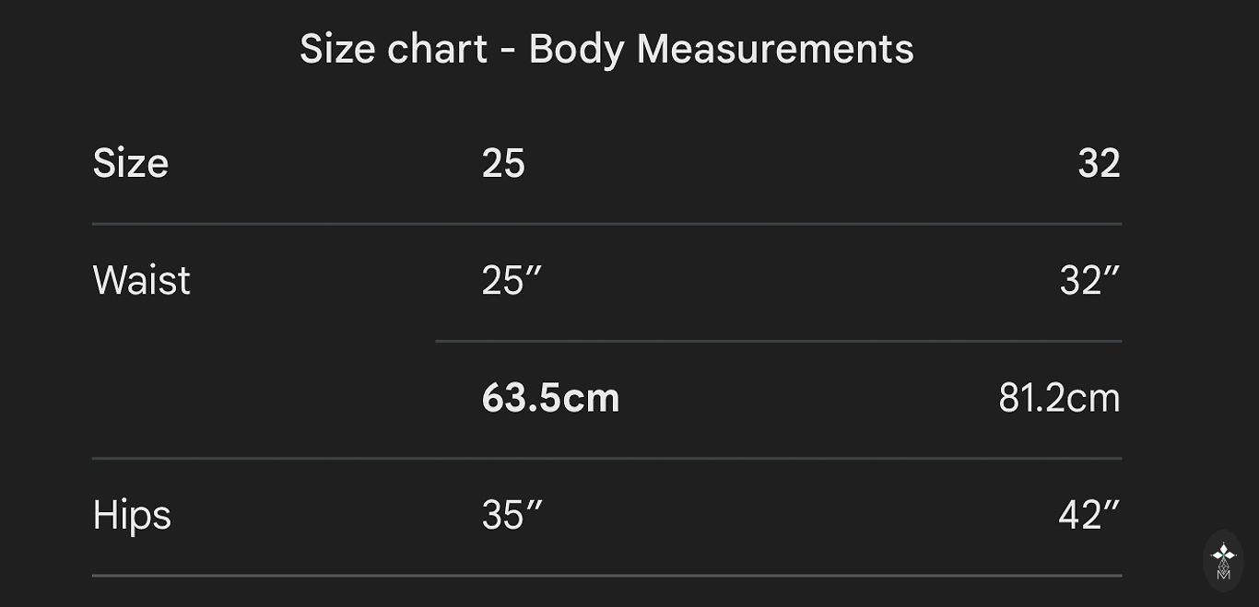The width and height of the screenshot is (1259, 607).
Task: Click the floating M logo icon
Action: tap(1223, 560)
